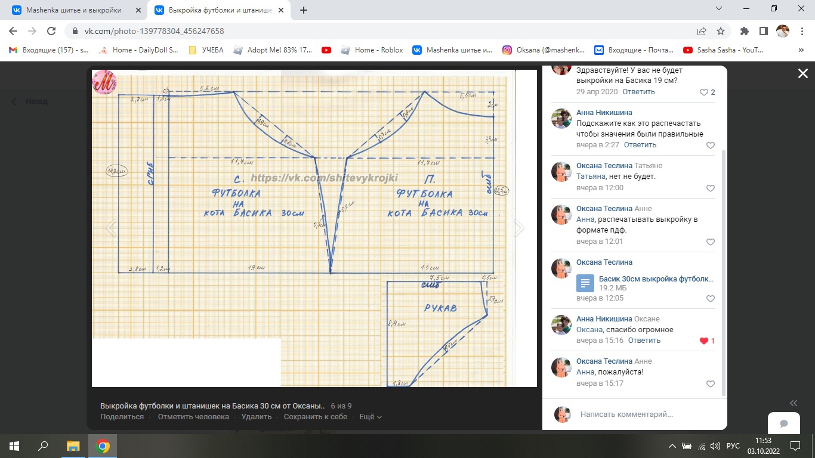Close the VK photo viewer
This screenshot has height=458, width=815.
[x=803, y=73]
